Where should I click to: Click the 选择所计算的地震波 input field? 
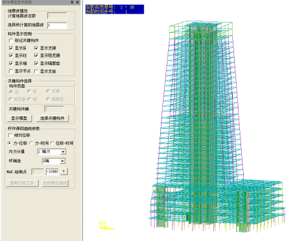pos(57,25)
